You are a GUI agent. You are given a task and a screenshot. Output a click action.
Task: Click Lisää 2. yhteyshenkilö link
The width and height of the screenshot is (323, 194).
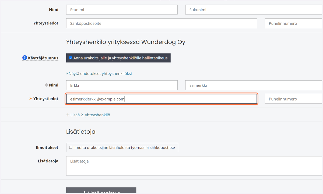pos(88,115)
